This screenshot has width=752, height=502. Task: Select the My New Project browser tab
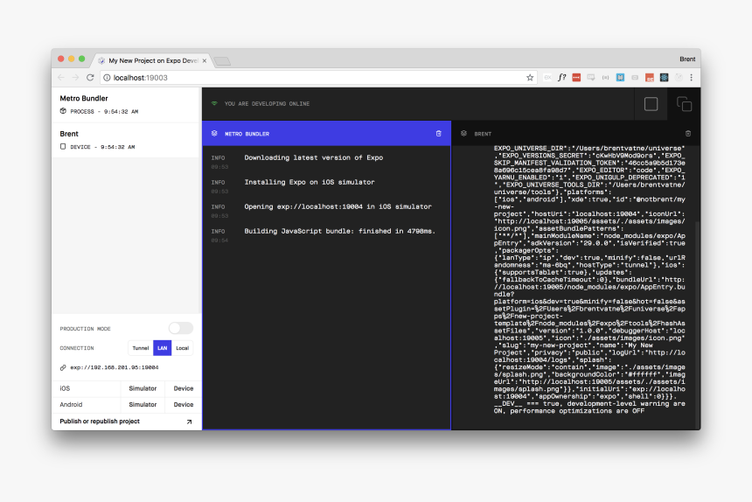tap(150, 60)
